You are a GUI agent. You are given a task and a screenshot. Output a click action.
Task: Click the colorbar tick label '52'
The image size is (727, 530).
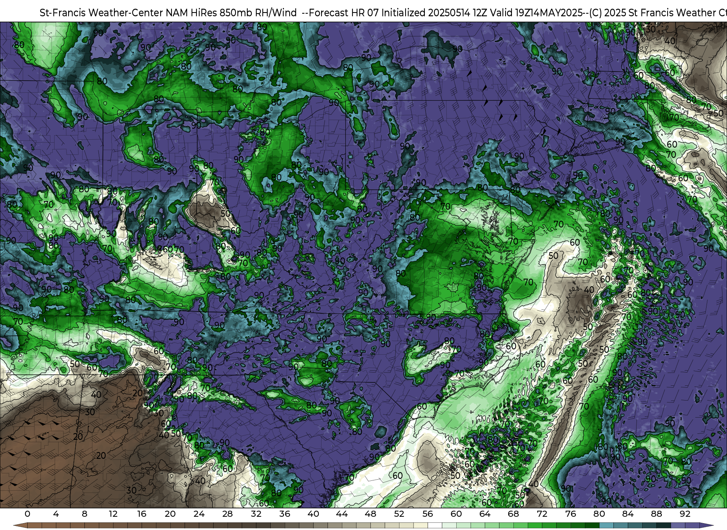pos(399,514)
